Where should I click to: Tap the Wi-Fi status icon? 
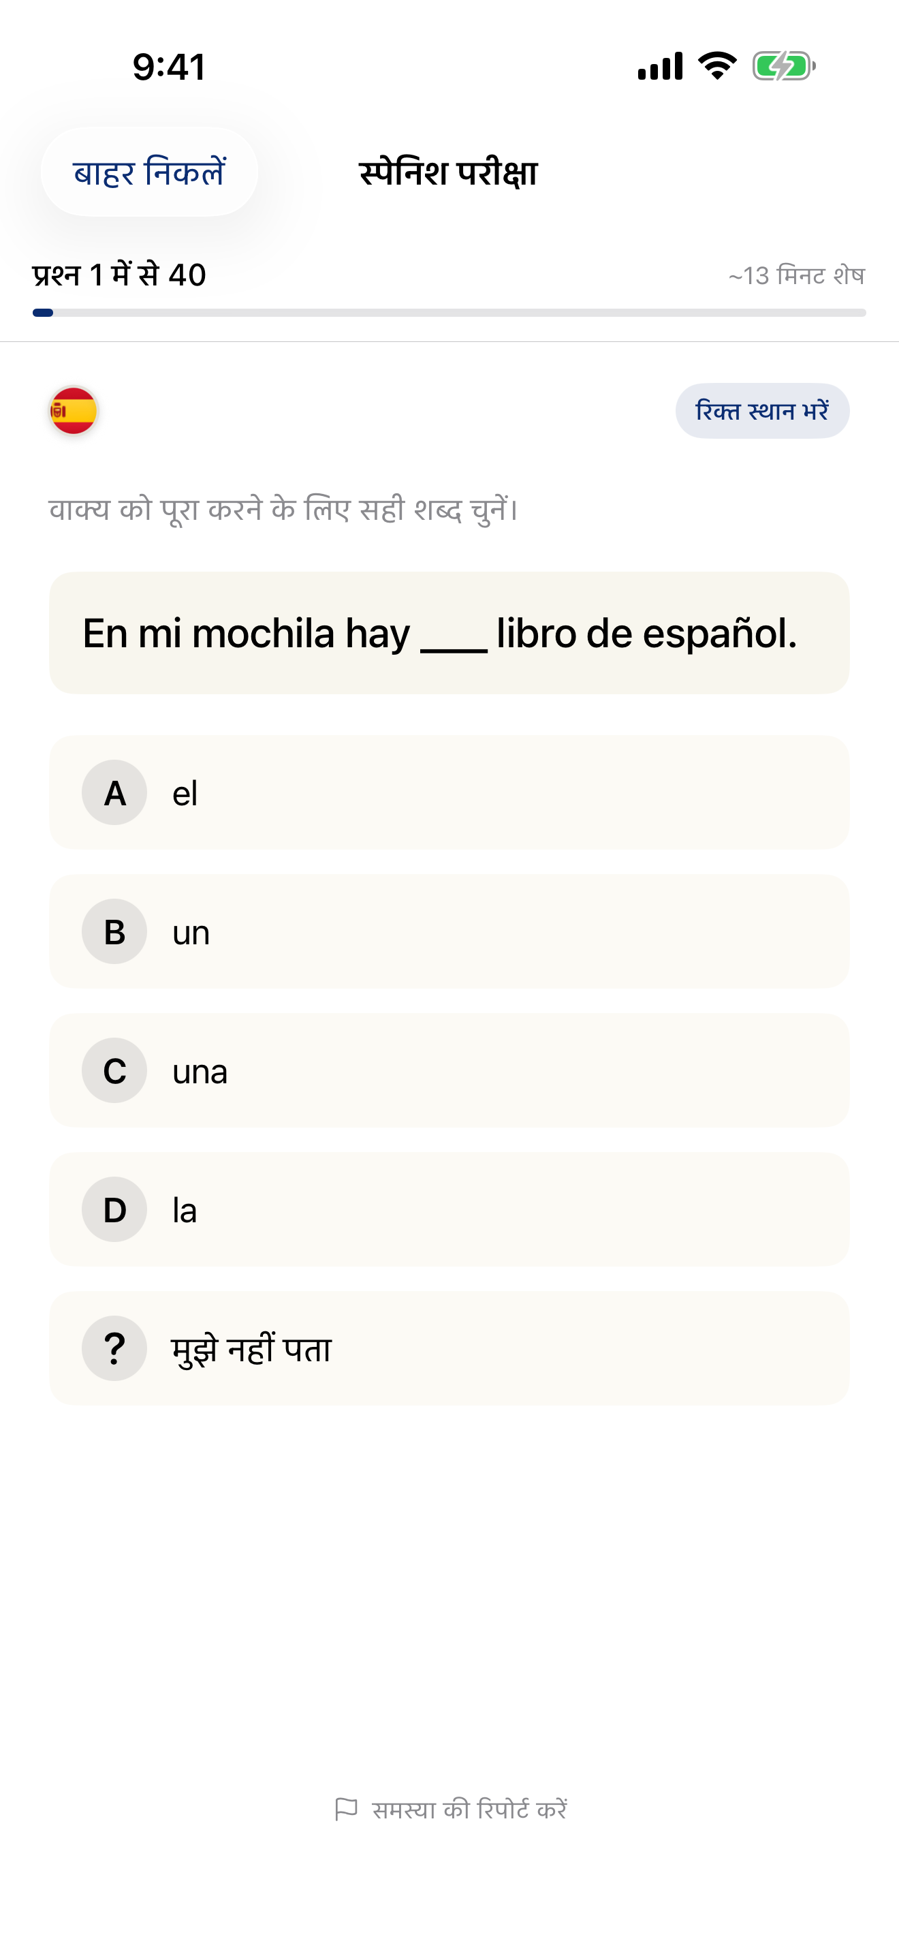717,66
